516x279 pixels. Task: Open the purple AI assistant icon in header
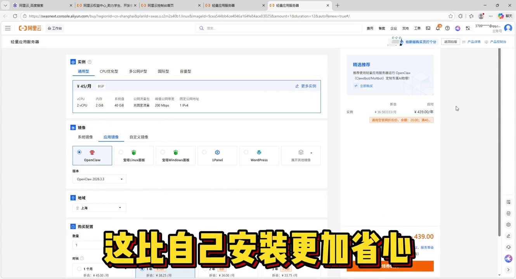(x=458, y=28)
